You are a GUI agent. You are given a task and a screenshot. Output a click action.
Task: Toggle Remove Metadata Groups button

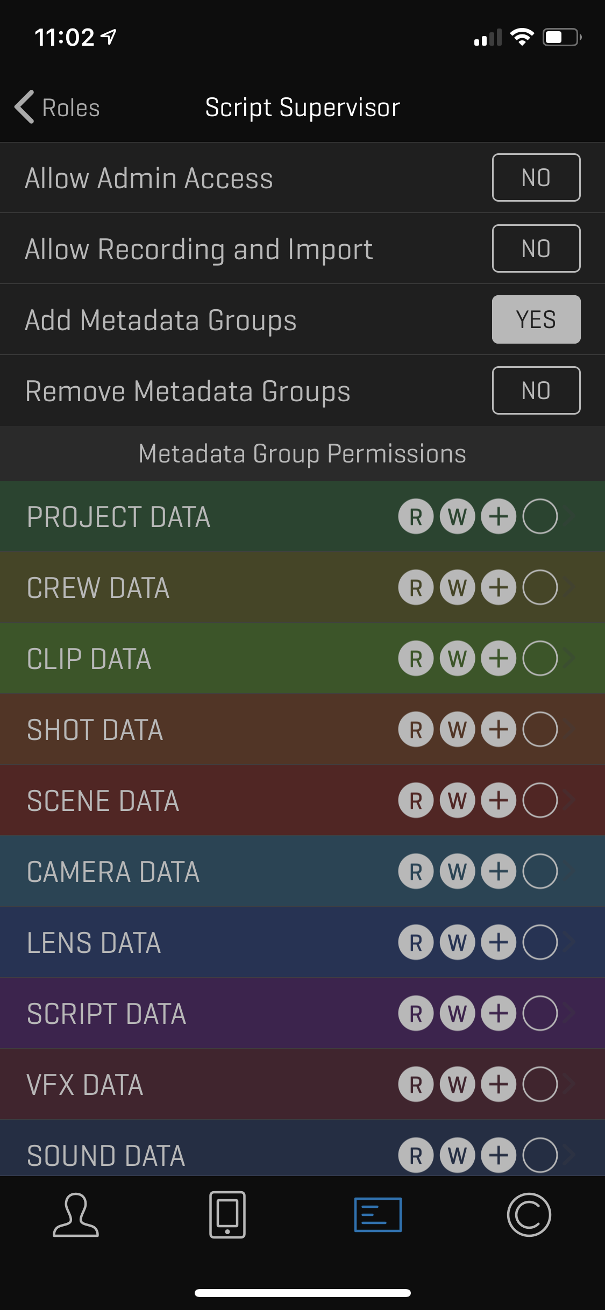536,390
